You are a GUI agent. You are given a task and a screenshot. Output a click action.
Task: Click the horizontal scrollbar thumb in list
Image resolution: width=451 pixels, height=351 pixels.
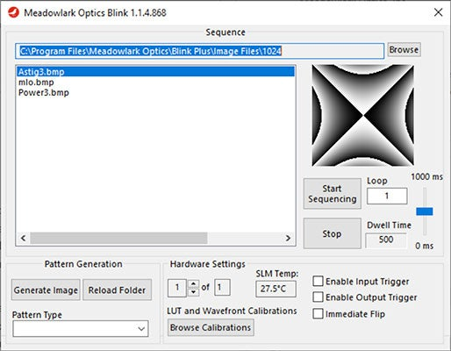pyautogui.click(x=118, y=238)
